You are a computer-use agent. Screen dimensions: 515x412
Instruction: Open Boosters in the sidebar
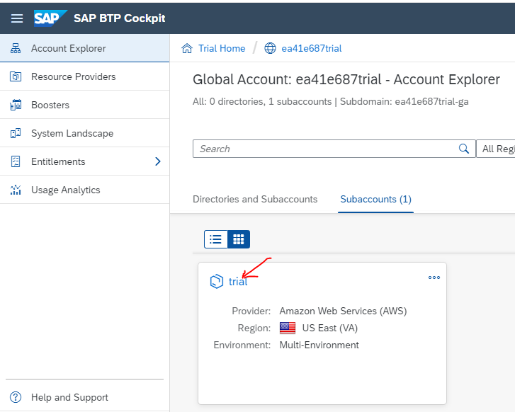tap(85, 105)
